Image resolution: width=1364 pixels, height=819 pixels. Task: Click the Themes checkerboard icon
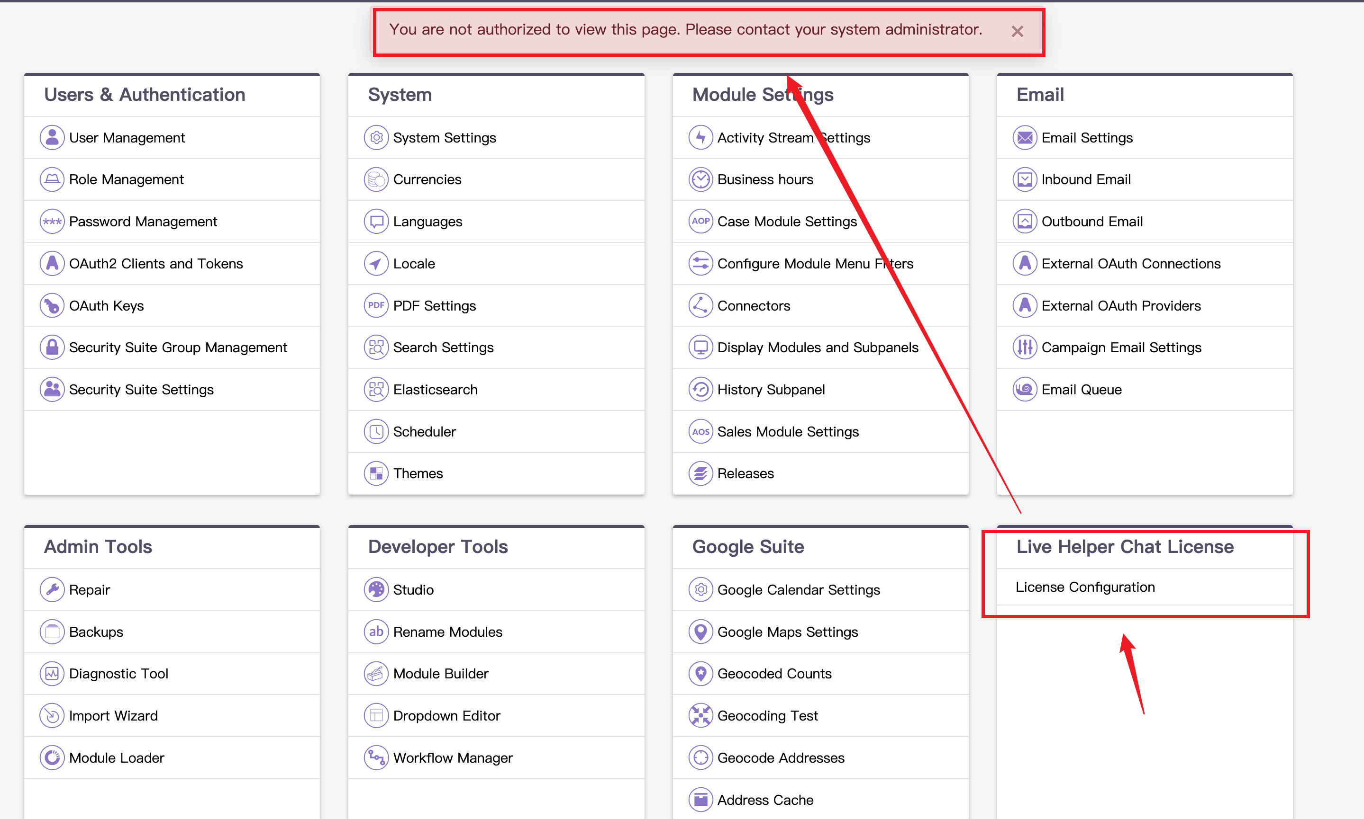tap(376, 473)
